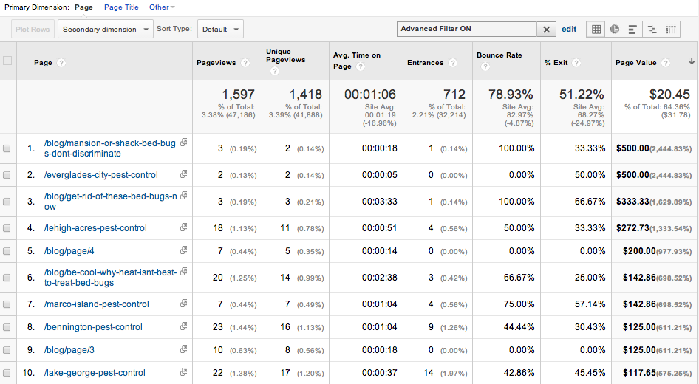Image resolution: width=699 pixels, height=384 pixels.
Task: Open the Other primary dimension dropdown
Action: tap(162, 7)
